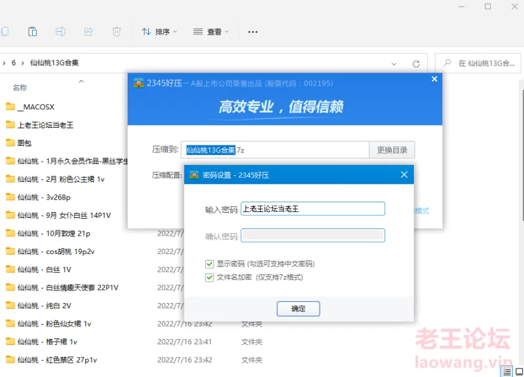Click the 确认密码 field
The image size is (524, 377).
click(x=312, y=236)
